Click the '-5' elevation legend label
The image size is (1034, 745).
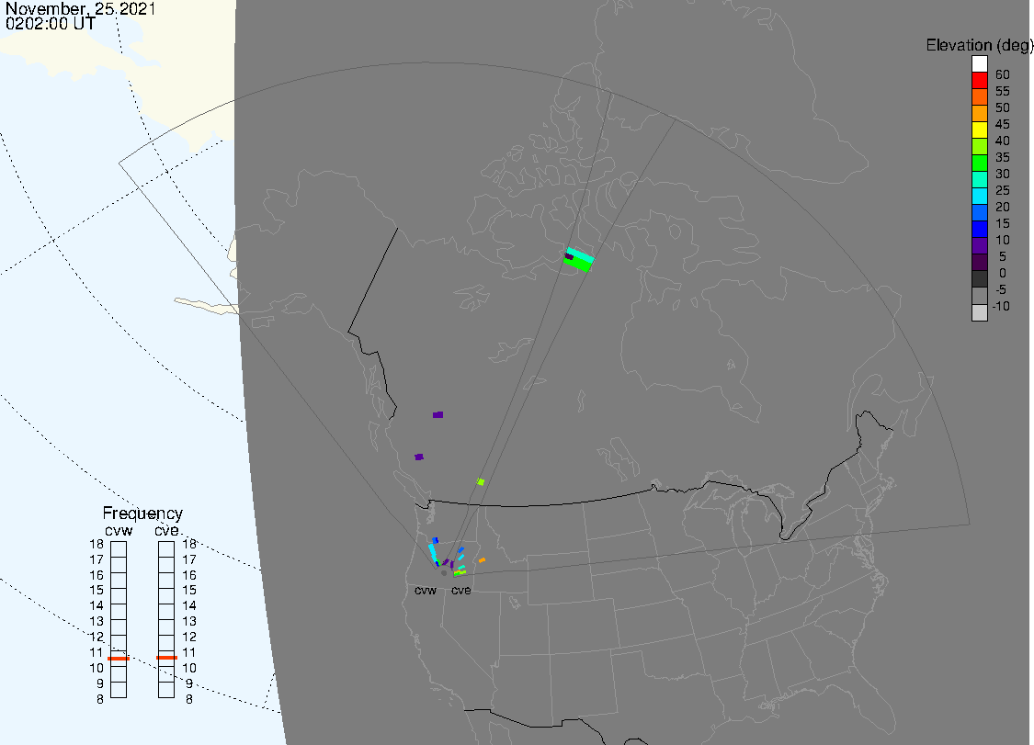coord(1000,289)
